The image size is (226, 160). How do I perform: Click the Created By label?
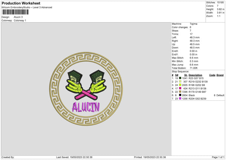(8, 157)
